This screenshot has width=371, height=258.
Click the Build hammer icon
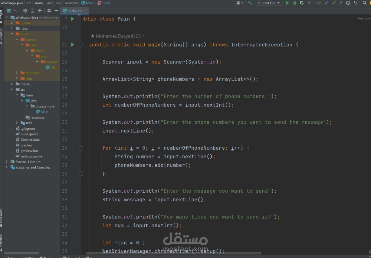tap(250, 3)
